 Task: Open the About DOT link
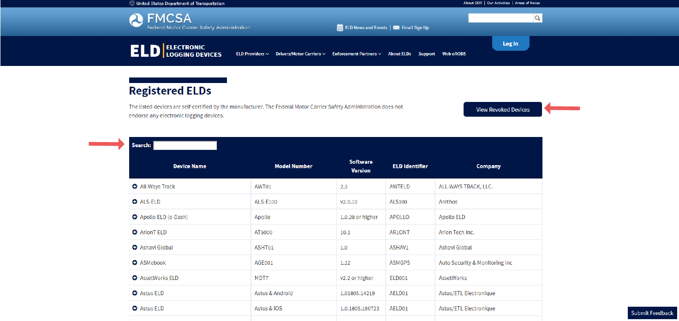[x=472, y=3]
